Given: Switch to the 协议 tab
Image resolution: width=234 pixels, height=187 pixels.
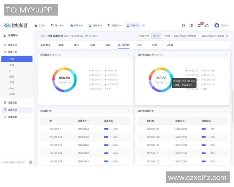Looking at the screenshot, I should point(108,45).
